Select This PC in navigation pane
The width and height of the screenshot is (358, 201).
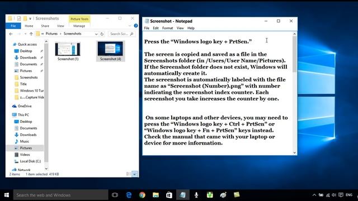click(23, 115)
